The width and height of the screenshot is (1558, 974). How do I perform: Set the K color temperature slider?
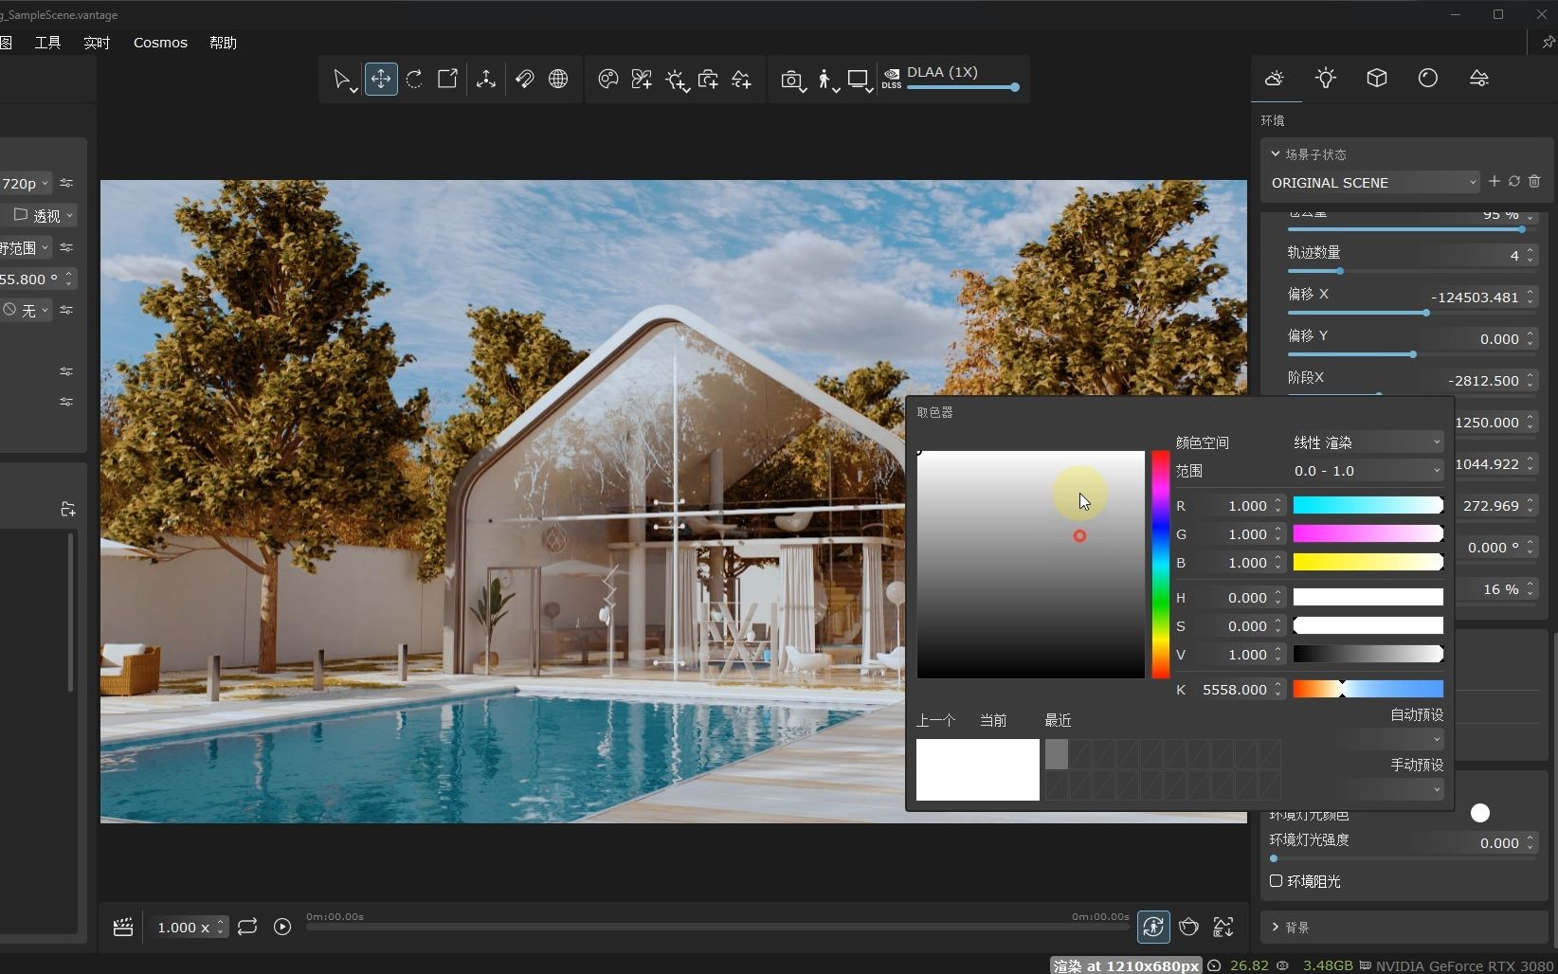pyautogui.click(x=1368, y=689)
